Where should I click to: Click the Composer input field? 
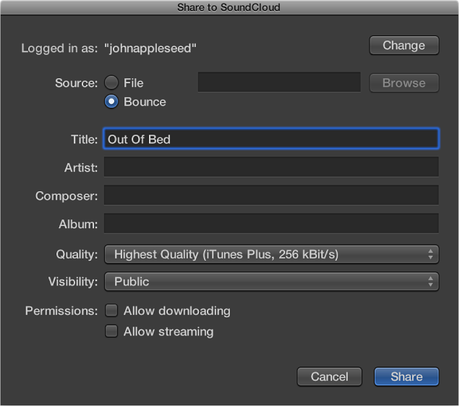click(271, 196)
